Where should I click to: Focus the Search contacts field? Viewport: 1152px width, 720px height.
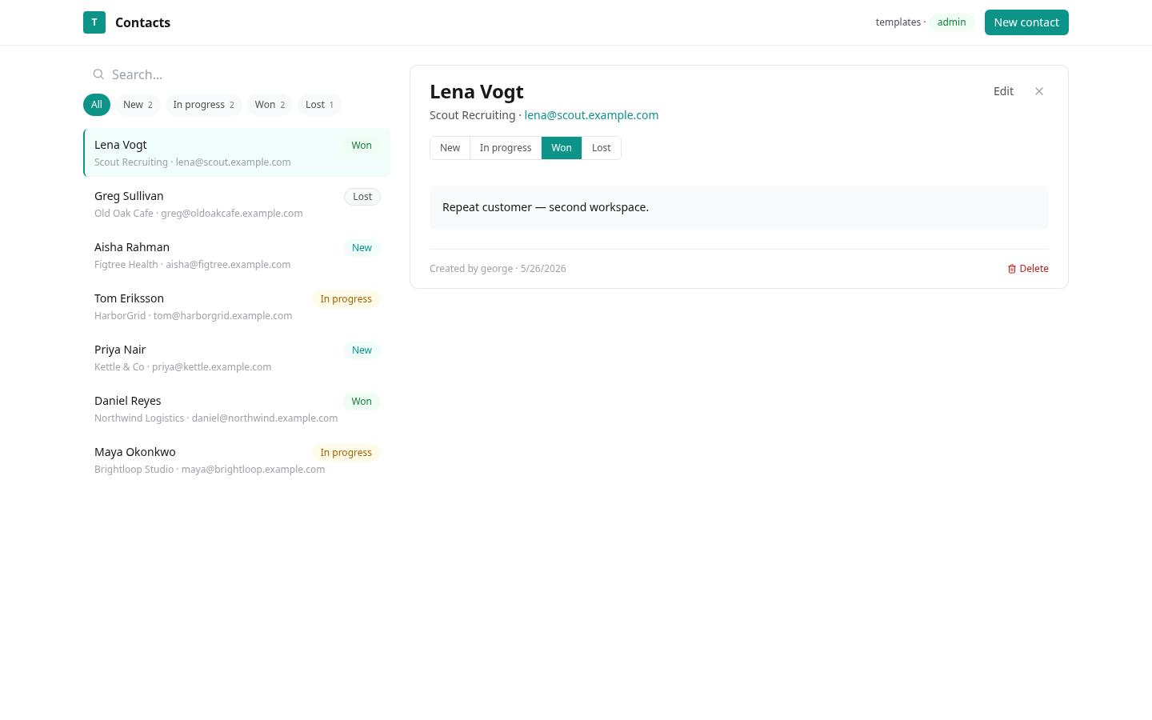[237, 74]
